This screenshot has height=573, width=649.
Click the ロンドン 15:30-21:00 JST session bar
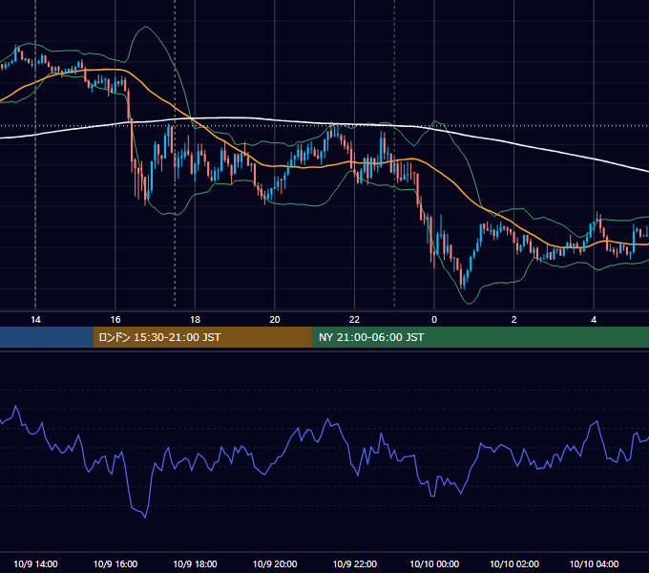pyautogui.click(x=202, y=337)
